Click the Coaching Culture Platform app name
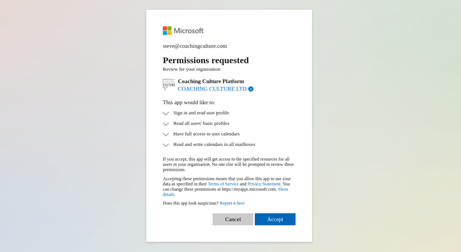461x252 pixels. coord(211,81)
